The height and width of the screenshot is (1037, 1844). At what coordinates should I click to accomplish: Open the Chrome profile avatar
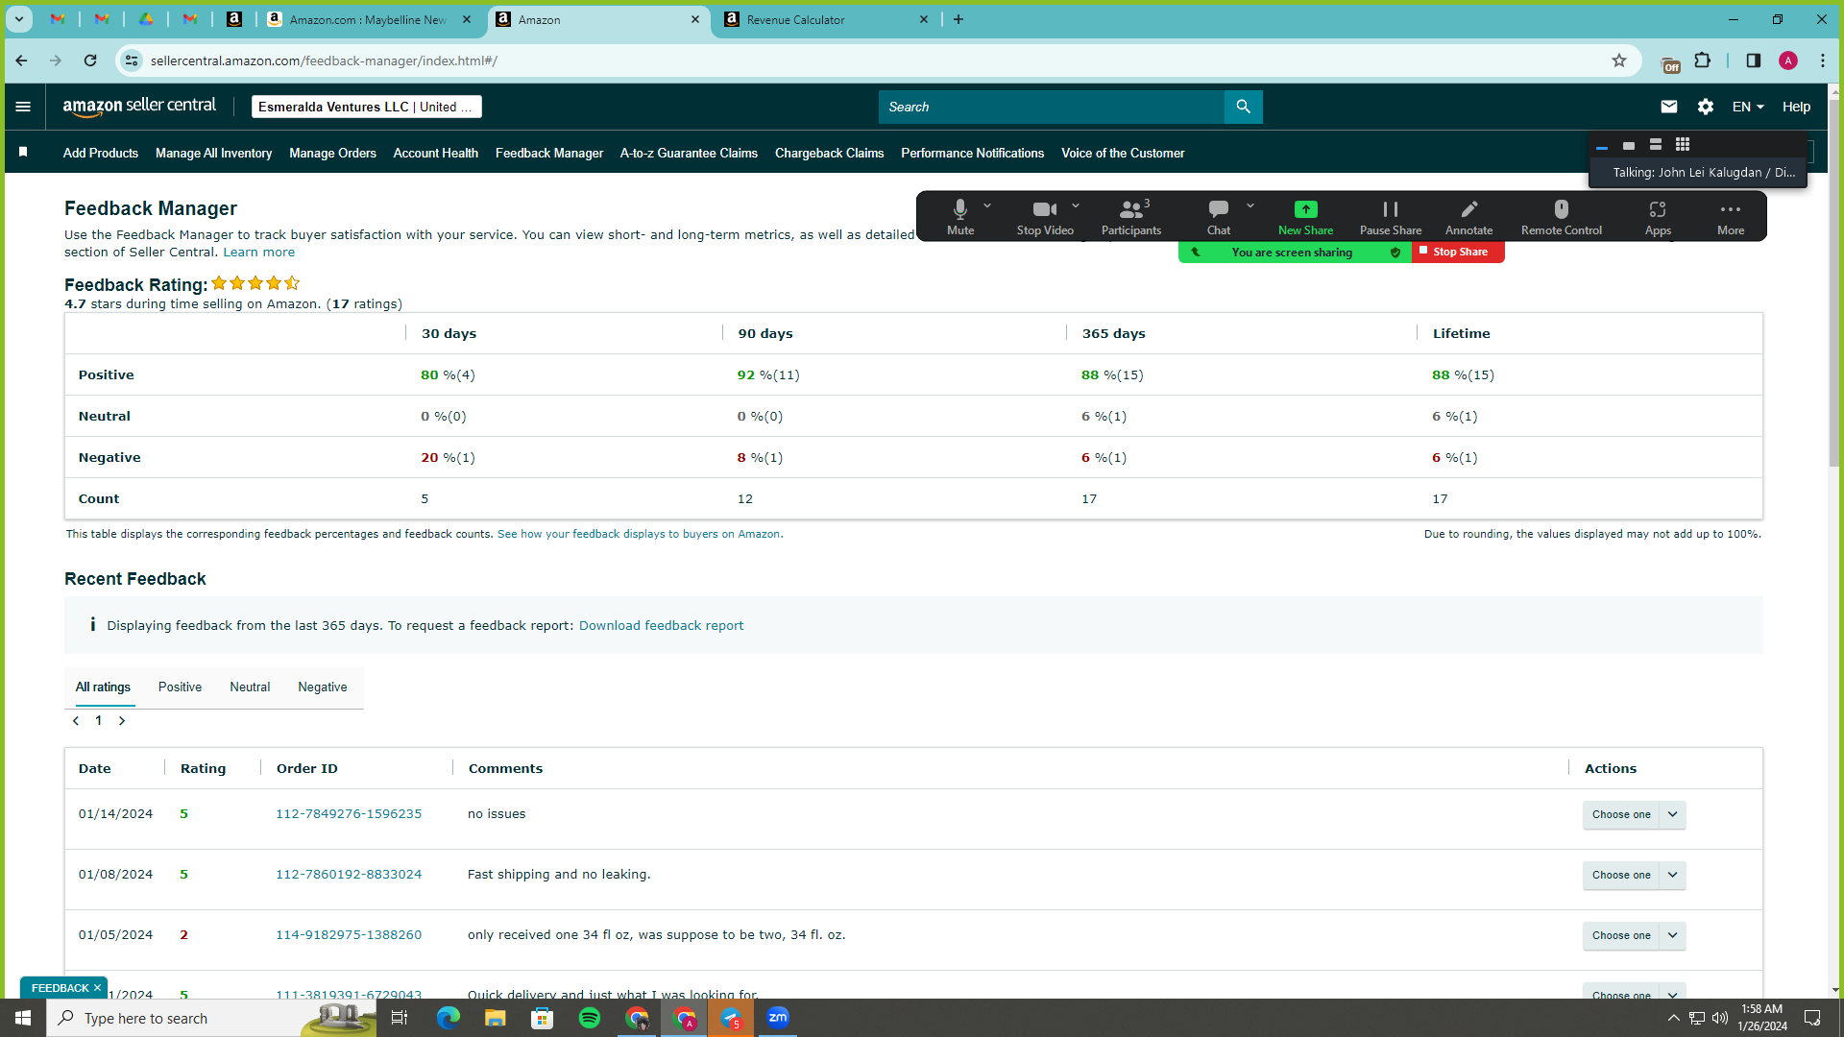pyautogui.click(x=1788, y=60)
